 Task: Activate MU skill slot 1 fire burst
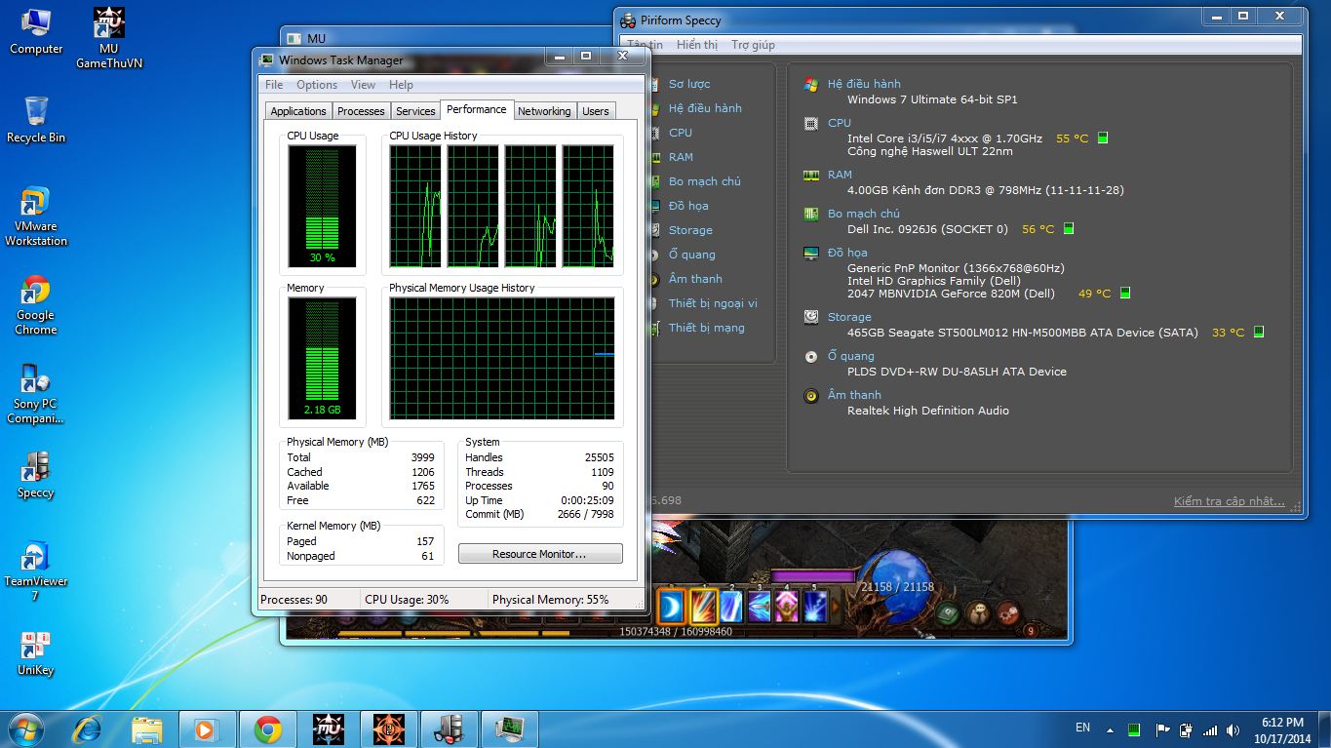tap(704, 607)
